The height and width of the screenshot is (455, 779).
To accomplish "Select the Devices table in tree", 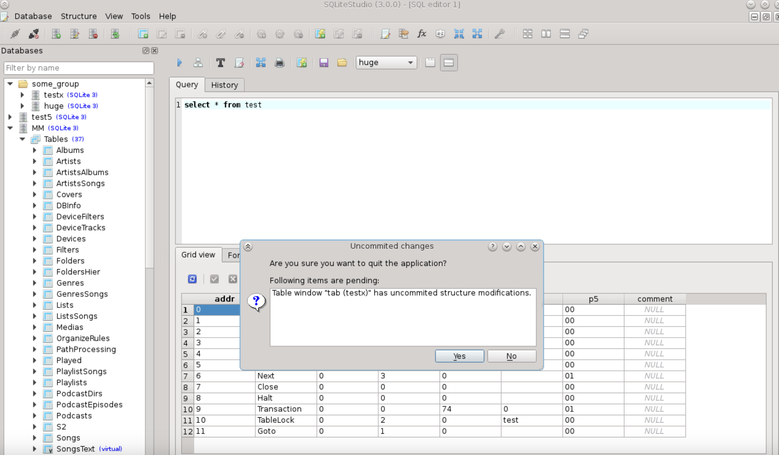I will [x=71, y=239].
